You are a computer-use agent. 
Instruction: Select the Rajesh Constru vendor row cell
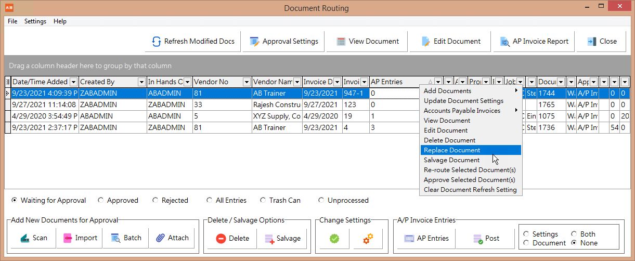pos(277,105)
